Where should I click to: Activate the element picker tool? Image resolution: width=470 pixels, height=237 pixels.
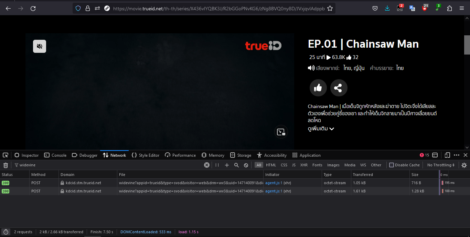(5, 155)
